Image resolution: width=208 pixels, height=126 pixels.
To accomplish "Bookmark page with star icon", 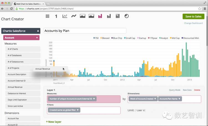I will click(x=199, y=9).
